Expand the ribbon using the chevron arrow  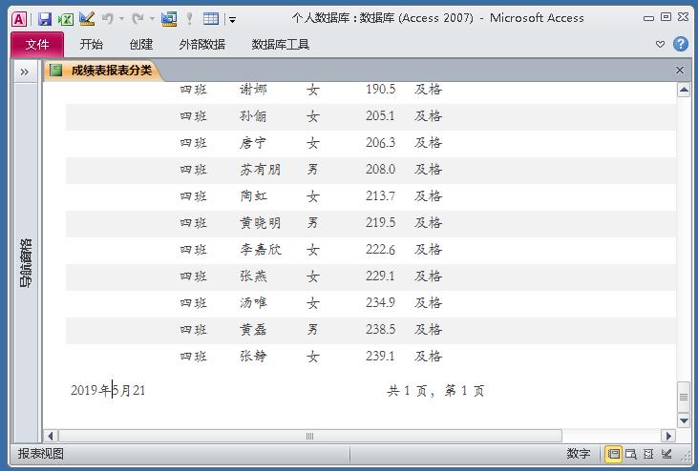click(660, 44)
